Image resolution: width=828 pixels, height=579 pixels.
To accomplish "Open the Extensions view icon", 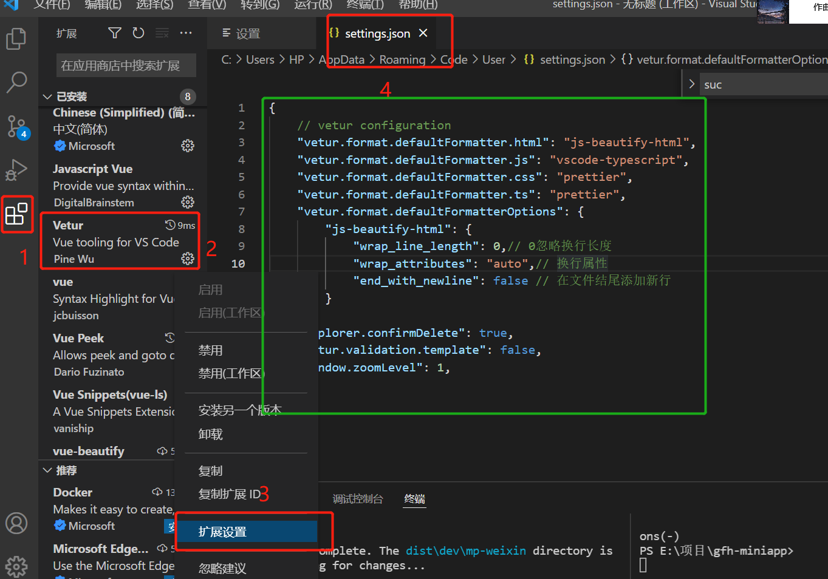I will click(16, 214).
